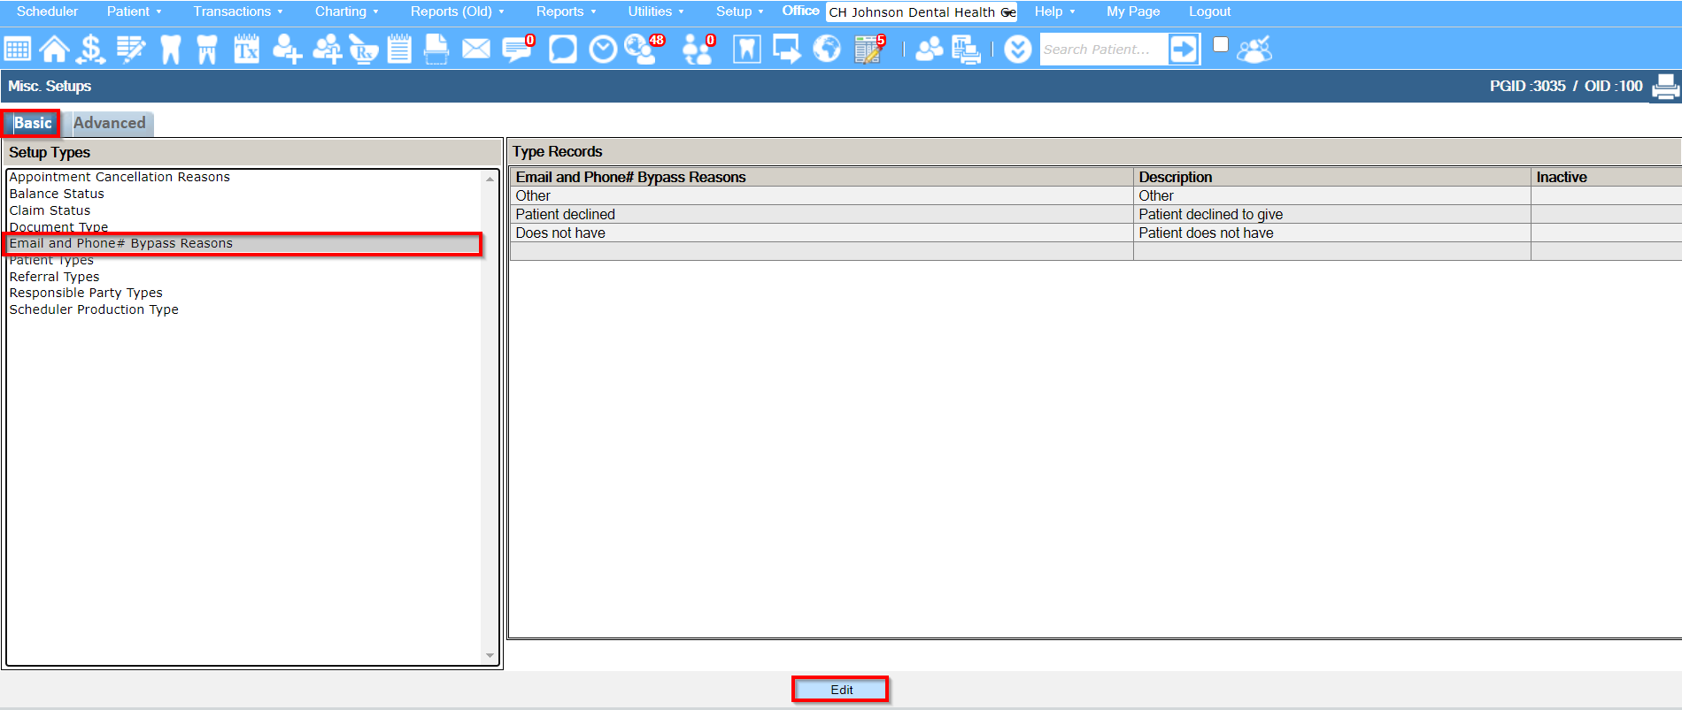Click Setup Types list scroll-down arrow
The image size is (1682, 710).
click(490, 655)
